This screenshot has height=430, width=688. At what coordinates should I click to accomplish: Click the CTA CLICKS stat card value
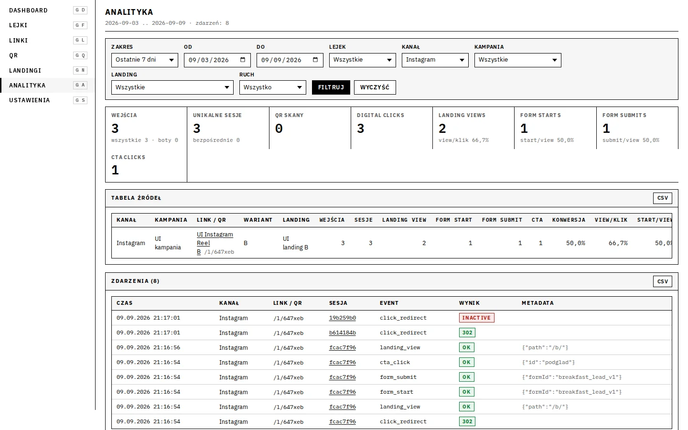coord(115,170)
